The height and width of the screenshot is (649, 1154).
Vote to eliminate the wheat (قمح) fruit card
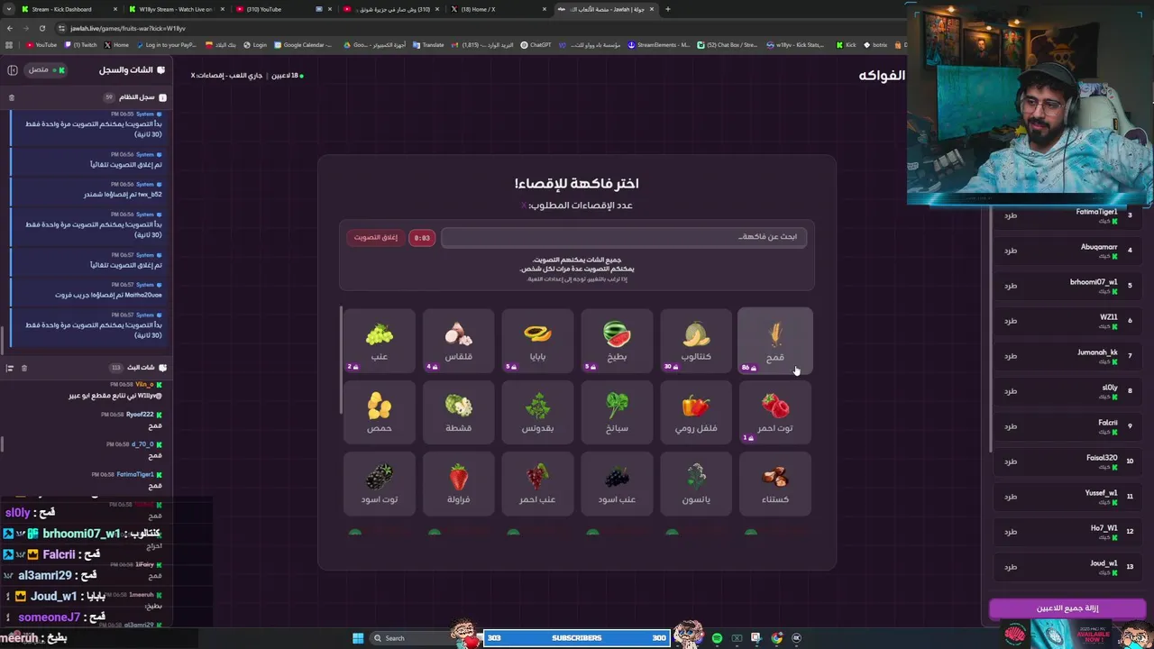pos(774,341)
